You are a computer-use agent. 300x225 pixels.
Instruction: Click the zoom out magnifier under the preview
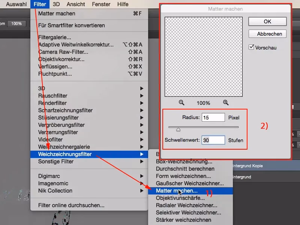181,102
